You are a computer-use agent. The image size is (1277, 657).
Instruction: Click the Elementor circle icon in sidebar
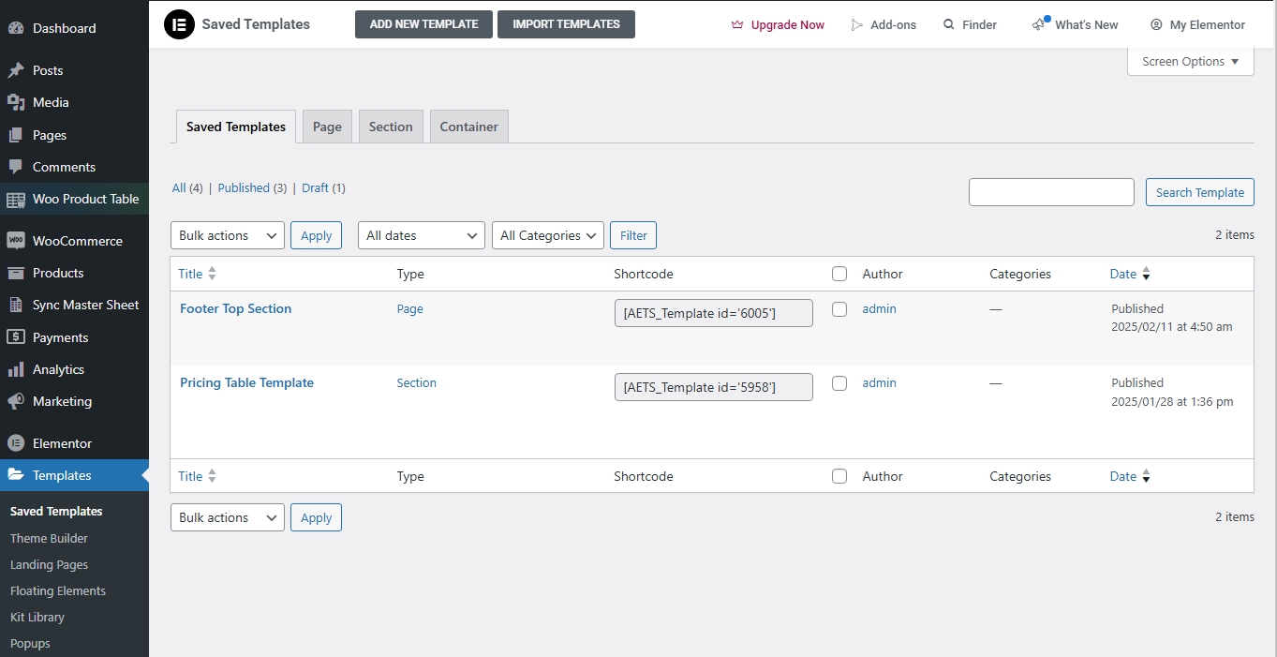point(15,443)
